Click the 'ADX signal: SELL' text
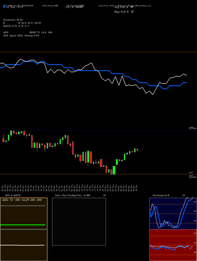Viewport: 197px width, 261px height. coord(13,36)
